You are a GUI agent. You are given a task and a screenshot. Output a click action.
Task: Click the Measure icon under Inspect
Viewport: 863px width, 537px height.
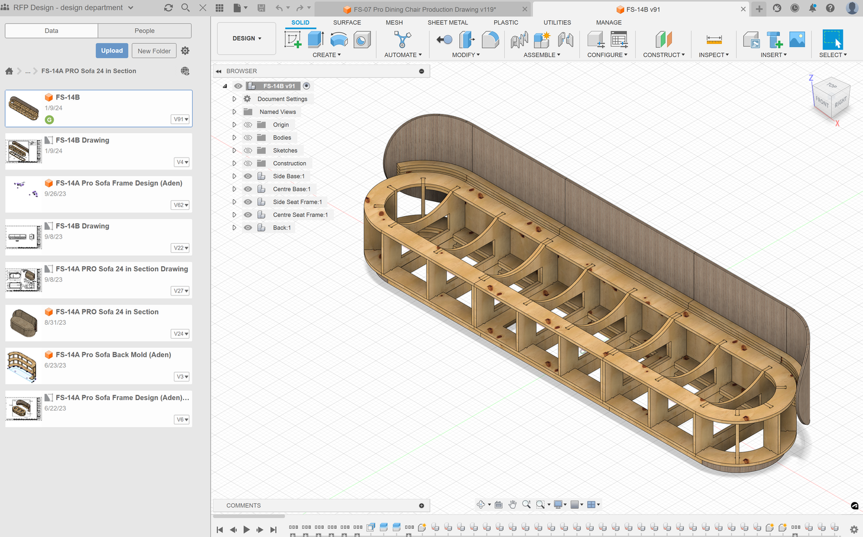point(713,40)
